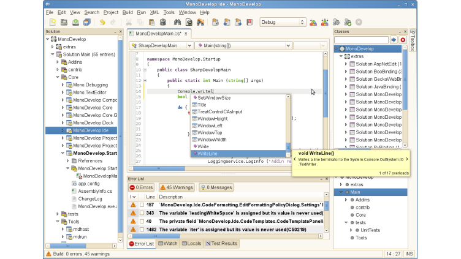The image size is (461, 259).
Task: Show previous overload in WriteLine tooltip
Action: click(x=295, y=159)
